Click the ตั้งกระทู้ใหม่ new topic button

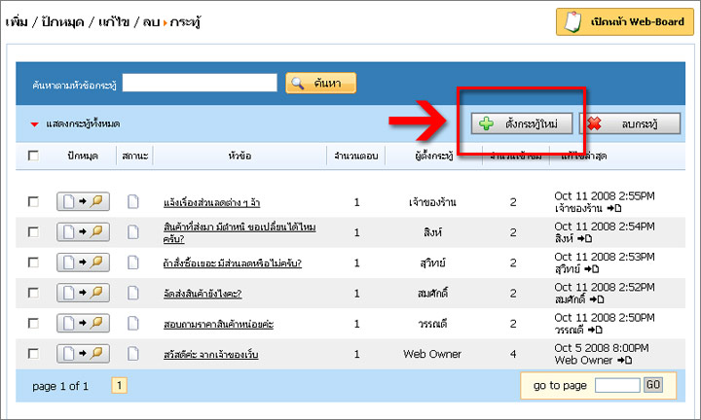522,124
